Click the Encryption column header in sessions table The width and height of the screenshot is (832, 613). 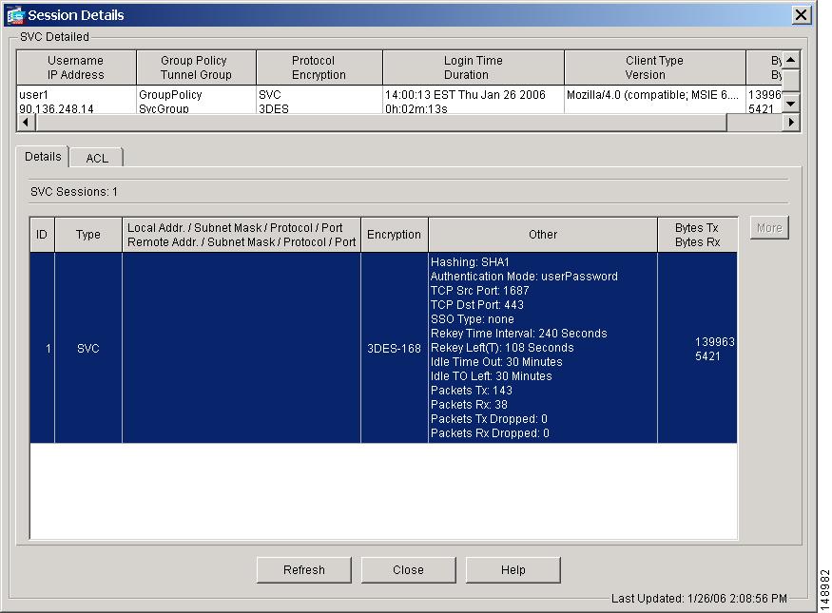click(x=395, y=235)
